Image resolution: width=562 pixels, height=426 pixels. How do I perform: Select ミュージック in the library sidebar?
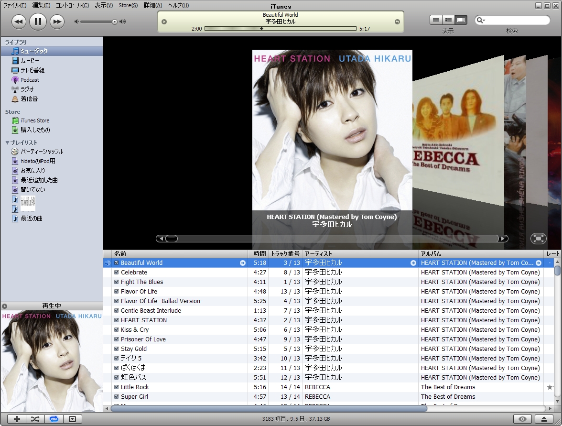(52, 51)
